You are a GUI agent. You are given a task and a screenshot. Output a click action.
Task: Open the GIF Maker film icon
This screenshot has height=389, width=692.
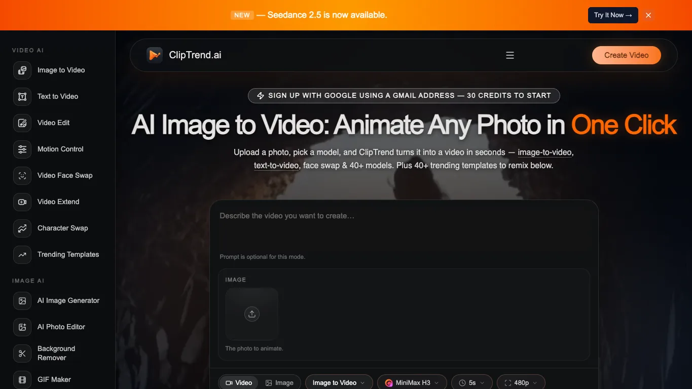point(22,380)
